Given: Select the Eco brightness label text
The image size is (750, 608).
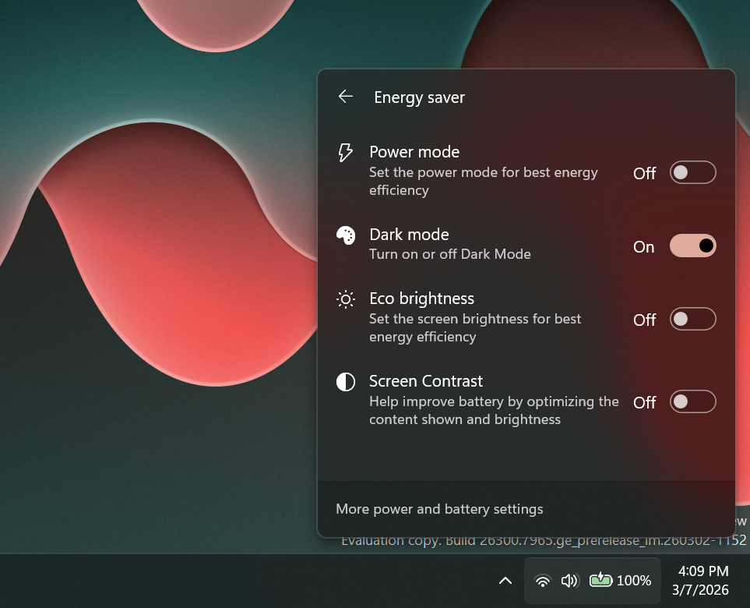Looking at the screenshot, I should [421, 299].
